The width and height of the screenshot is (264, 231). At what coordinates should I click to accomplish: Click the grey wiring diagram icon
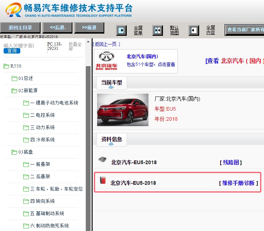pos(102,159)
